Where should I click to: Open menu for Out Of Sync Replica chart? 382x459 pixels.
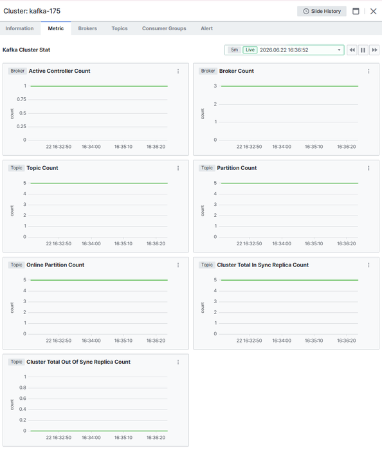click(178, 362)
